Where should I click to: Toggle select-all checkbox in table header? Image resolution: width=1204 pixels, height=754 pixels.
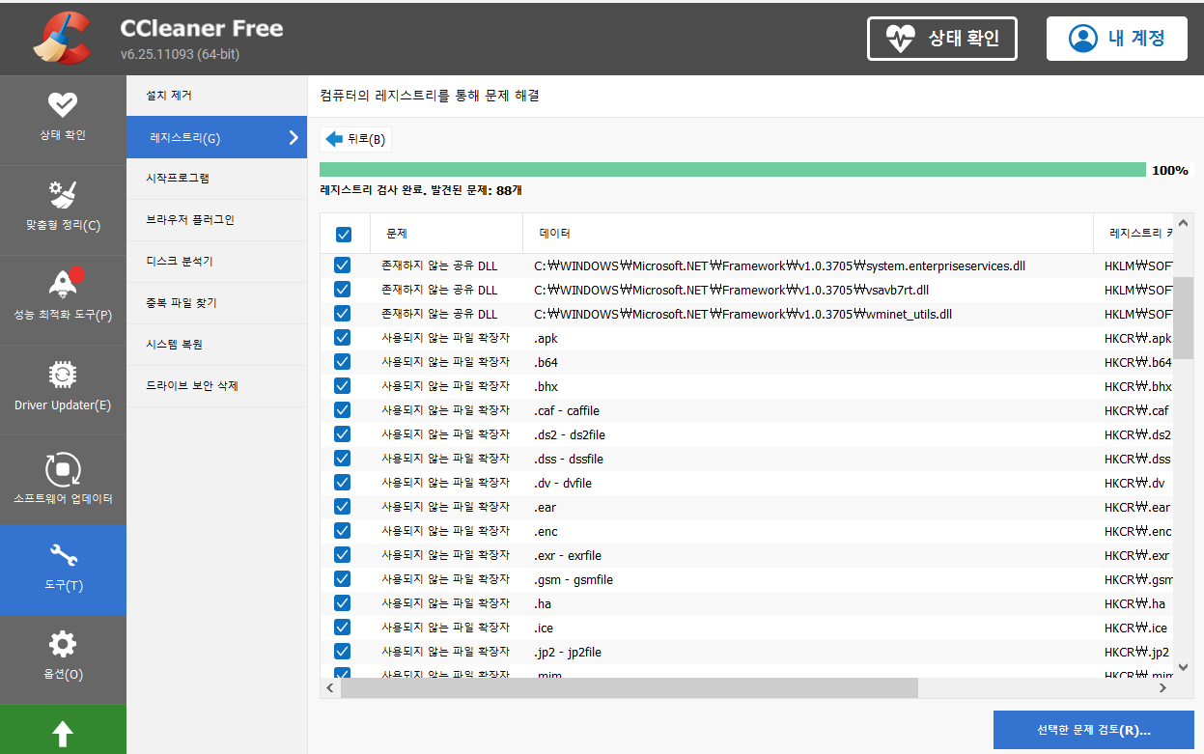(344, 234)
